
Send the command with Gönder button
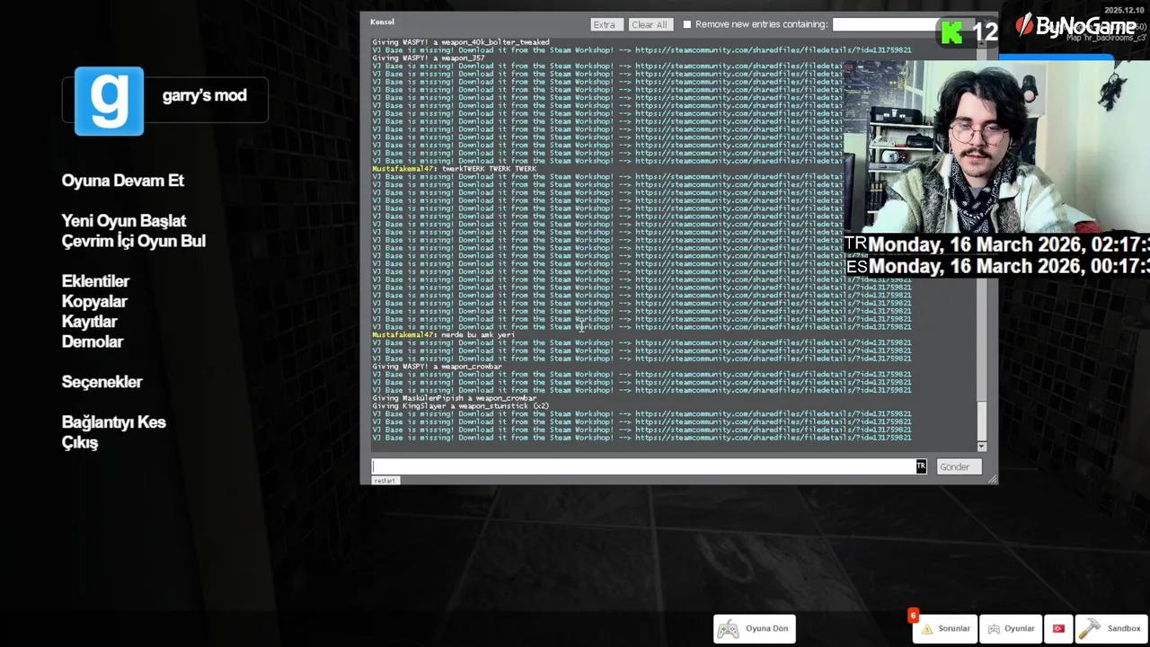[x=959, y=466]
